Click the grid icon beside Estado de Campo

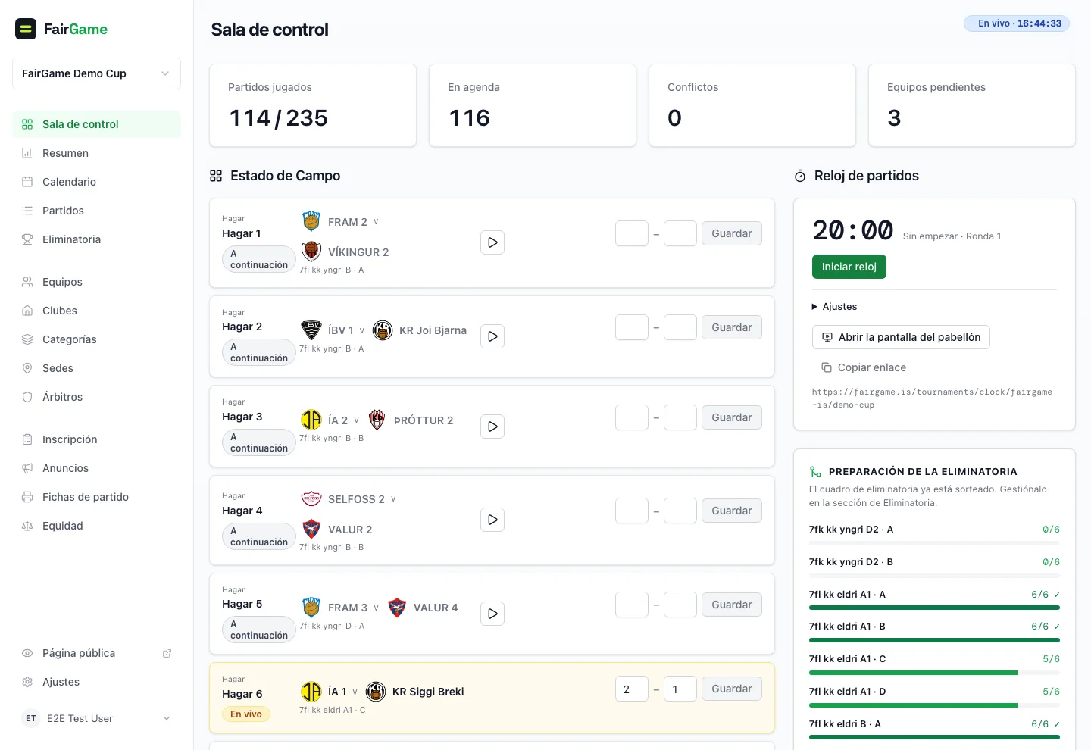pos(216,176)
